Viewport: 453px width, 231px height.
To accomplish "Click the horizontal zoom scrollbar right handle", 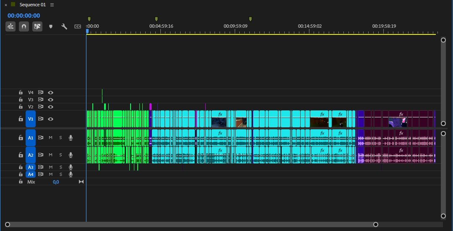I will click(x=376, y=224).
